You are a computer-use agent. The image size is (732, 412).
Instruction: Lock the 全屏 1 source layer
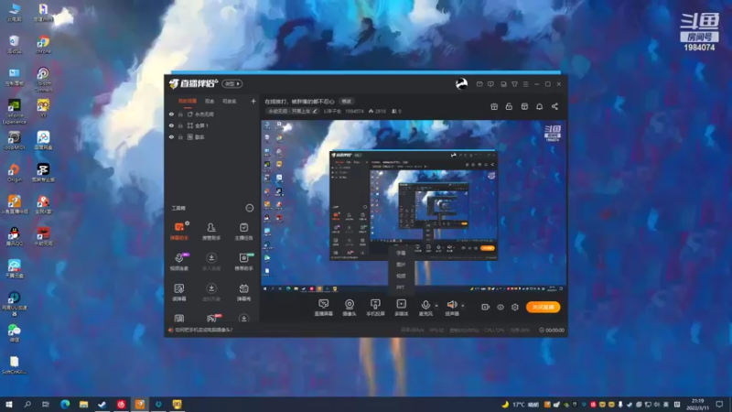[x=180, y=125]
